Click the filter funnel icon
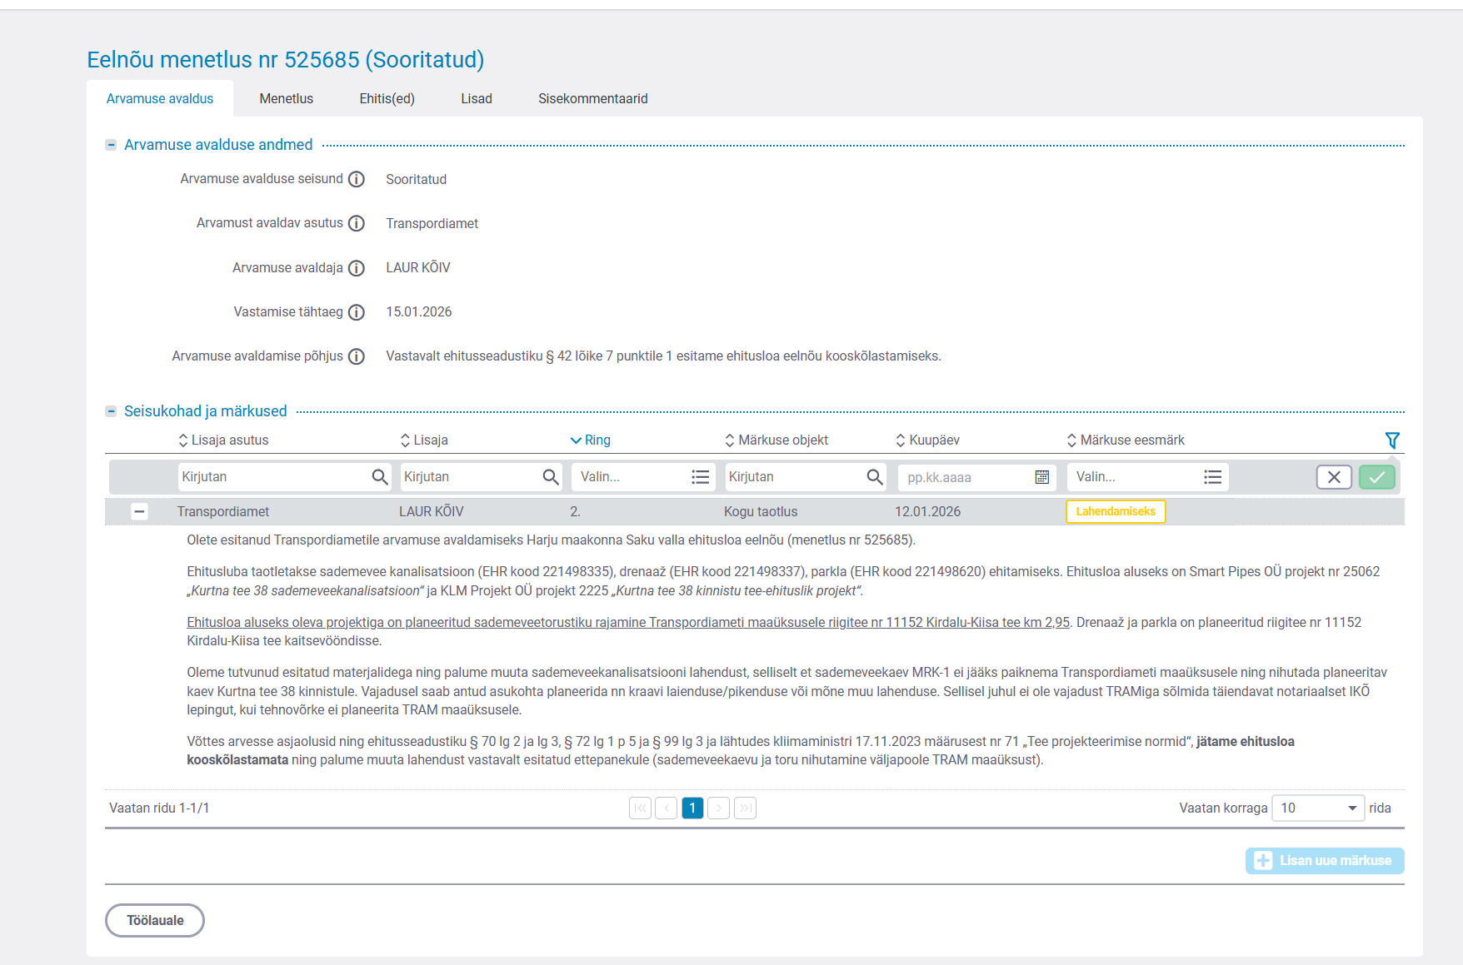Image resolution: width=1463 pixels, height=965 pixels. click(1391, 440)
